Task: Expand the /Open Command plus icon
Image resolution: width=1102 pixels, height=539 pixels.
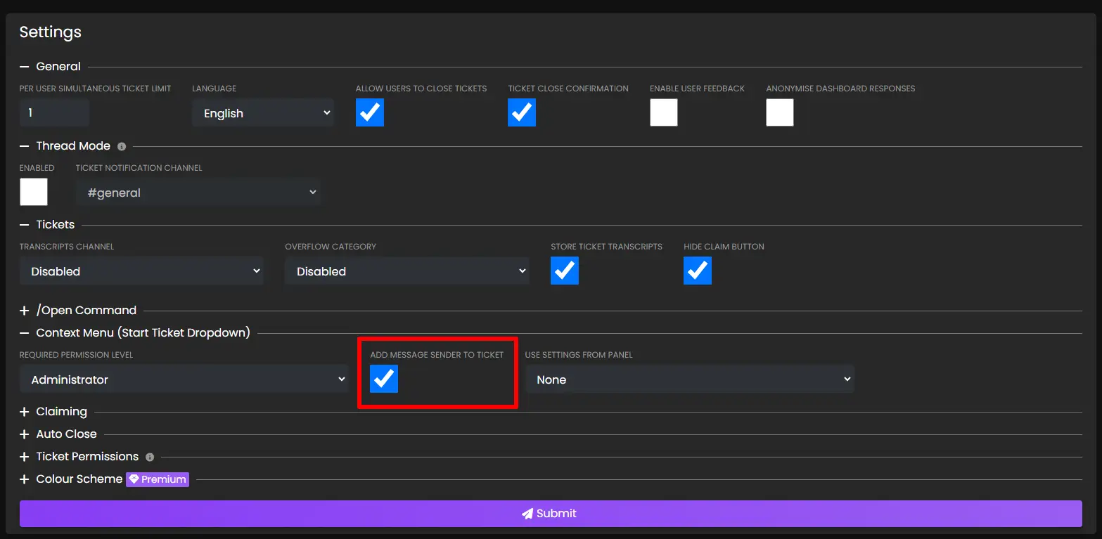Action: (25, 311)
